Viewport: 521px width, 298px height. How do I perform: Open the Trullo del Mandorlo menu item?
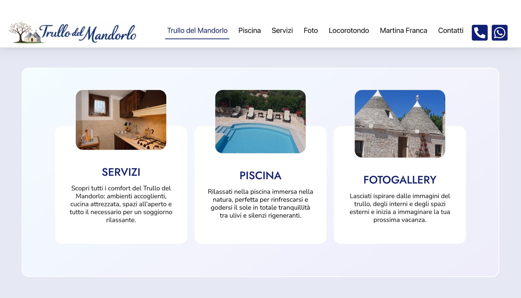point(197,31)
